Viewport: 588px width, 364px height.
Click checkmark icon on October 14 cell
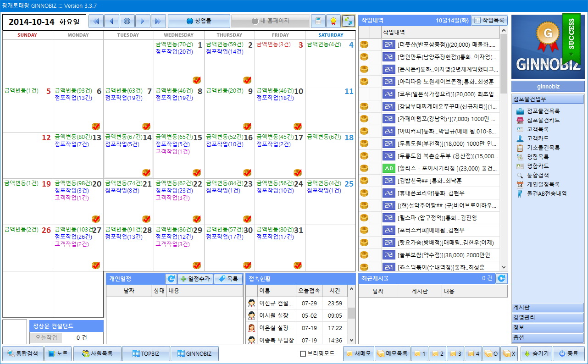(x=146, y=173)
